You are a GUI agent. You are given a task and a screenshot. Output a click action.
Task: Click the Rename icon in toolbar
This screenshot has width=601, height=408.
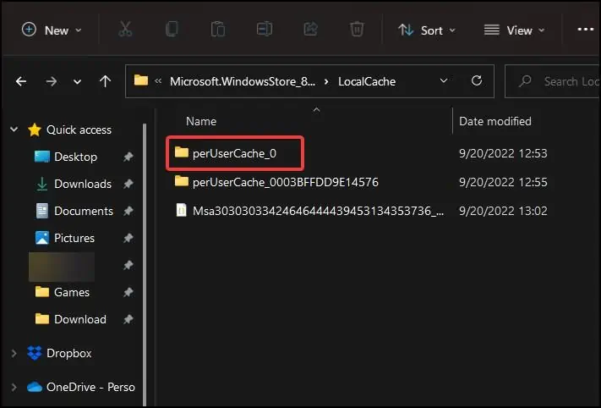tap(265, 30)
